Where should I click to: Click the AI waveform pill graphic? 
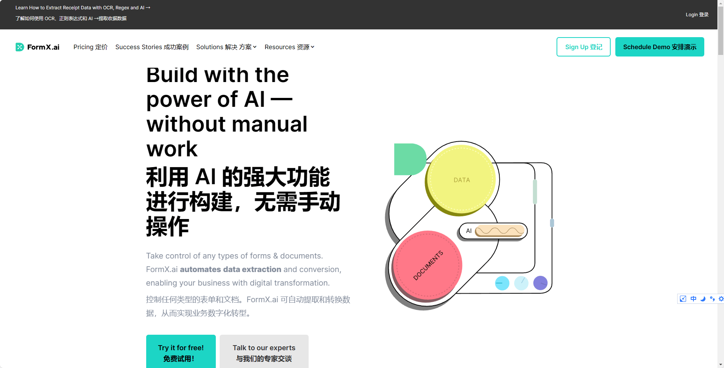pyautogui.click(x=493, y=231)
